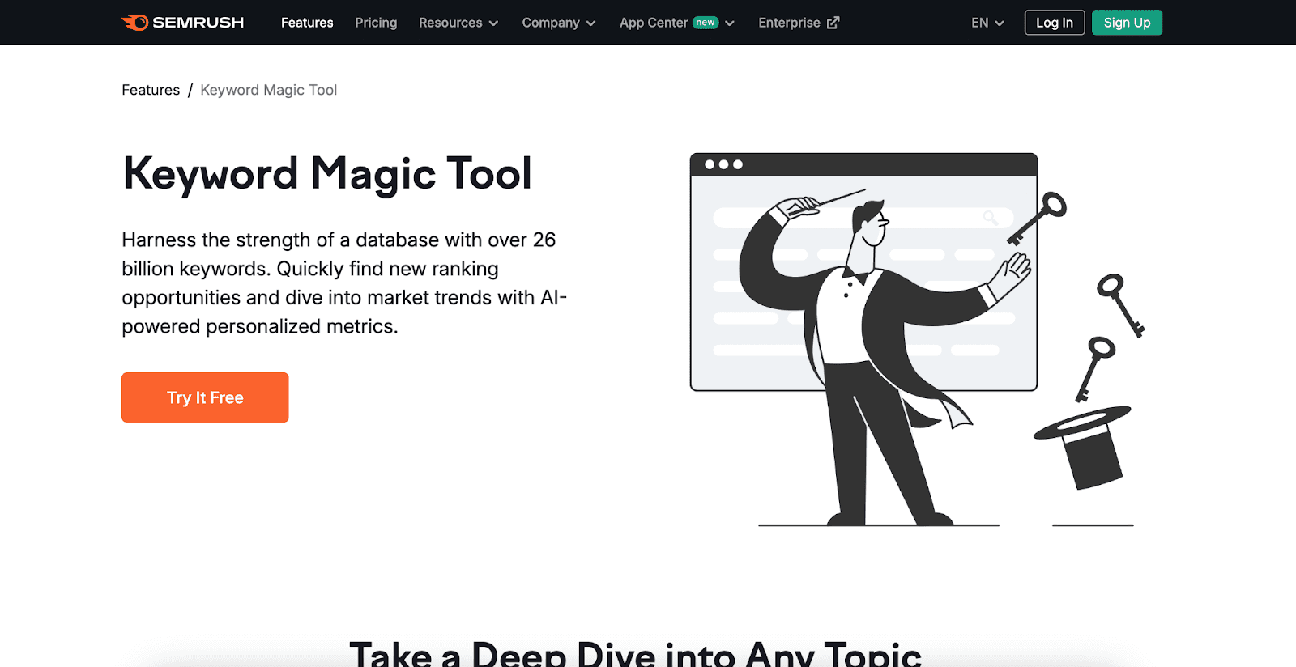Viewport: 1296px width, 667px height.
Task: Click the magnifier icon in illustration search bar
Action: (990, 217)
